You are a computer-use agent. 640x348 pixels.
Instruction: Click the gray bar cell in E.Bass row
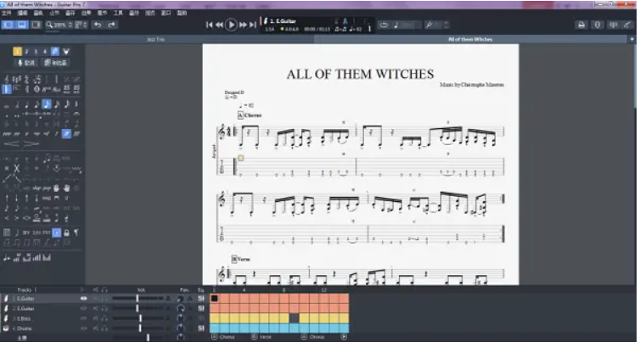pyautogui.click(x=294, y=317)
